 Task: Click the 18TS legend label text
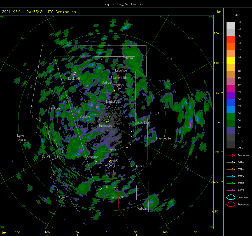241,191
